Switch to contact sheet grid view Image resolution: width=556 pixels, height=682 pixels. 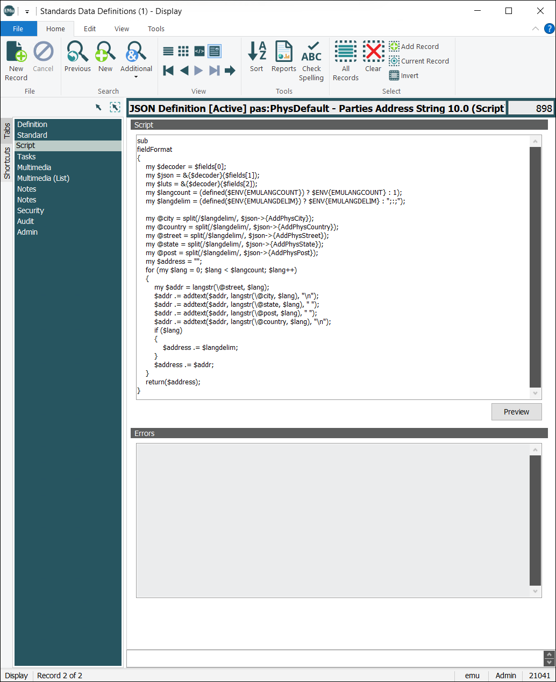point(183,51)
